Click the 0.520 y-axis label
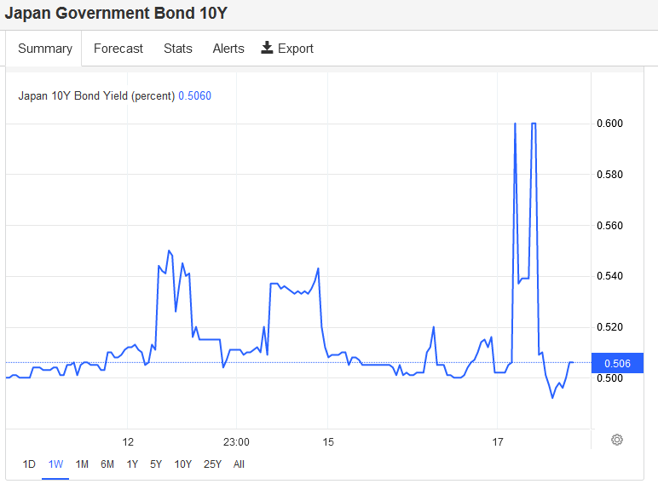Image resolution: width=658 pixels, height=484 pixels. point(609,327)
